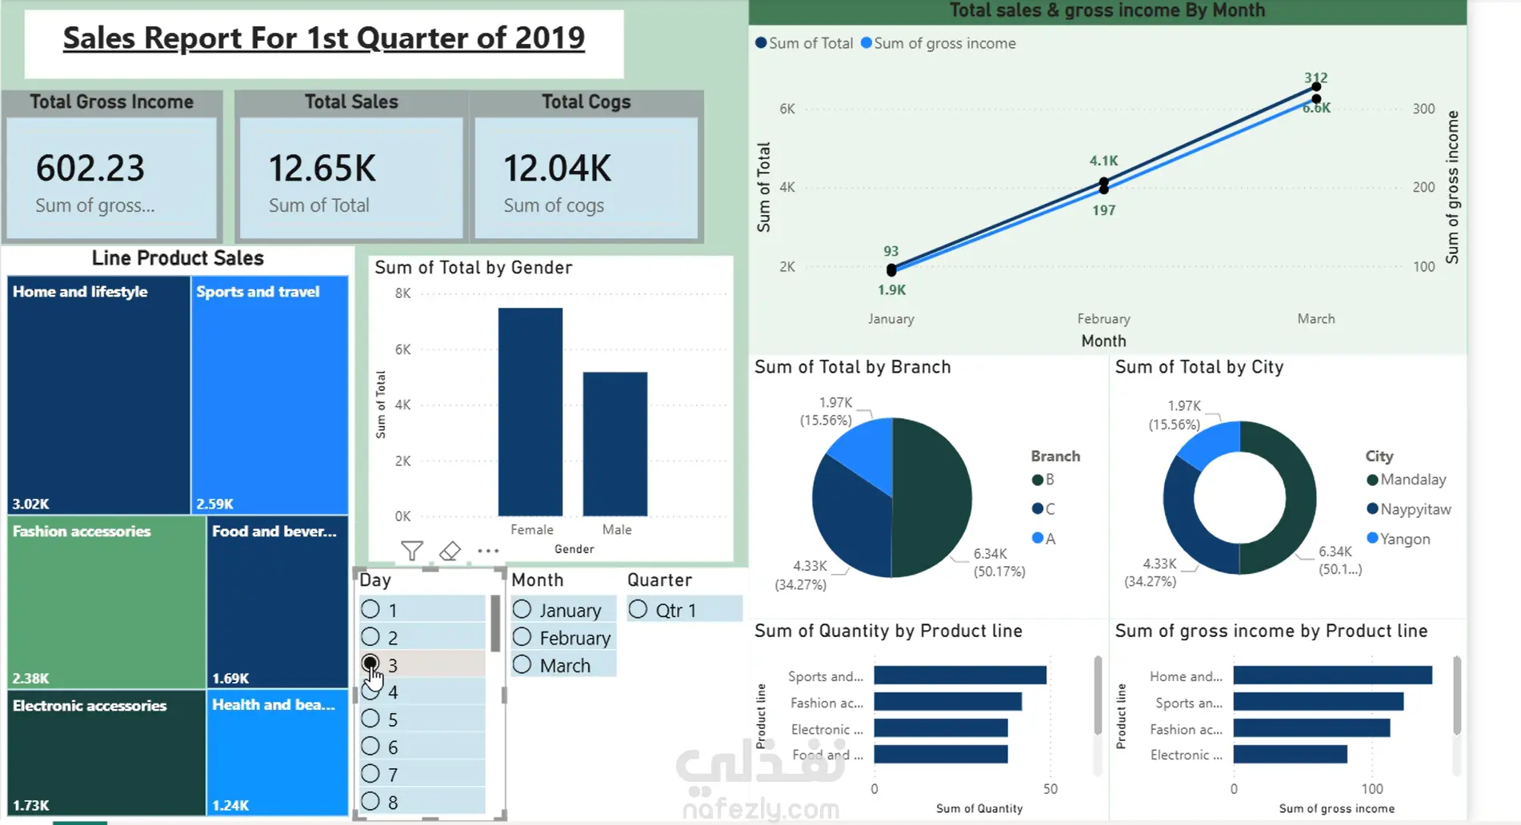
Task: Click Sports and... bar in Quantity chart
Action: [960, 676]
